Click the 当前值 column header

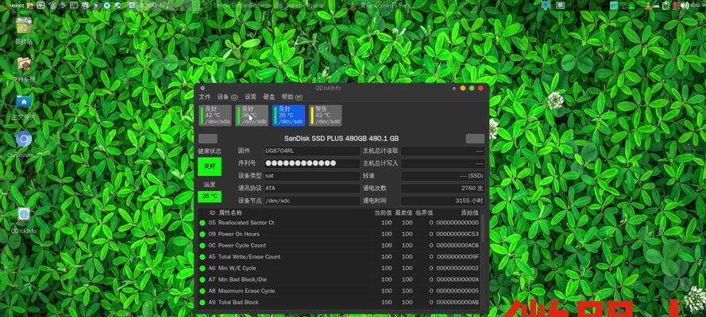pyautogui.click(x=383, y=213)
